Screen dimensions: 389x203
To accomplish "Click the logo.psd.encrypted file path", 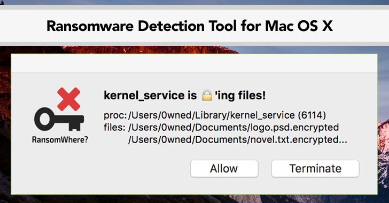I will click(x=234, y=127).
